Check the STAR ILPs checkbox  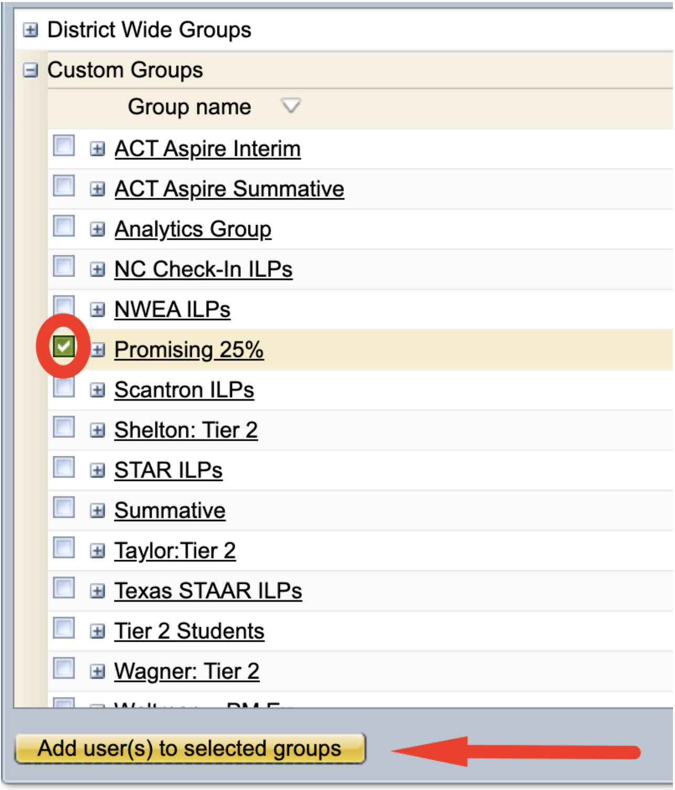click(x=64, y=467)
